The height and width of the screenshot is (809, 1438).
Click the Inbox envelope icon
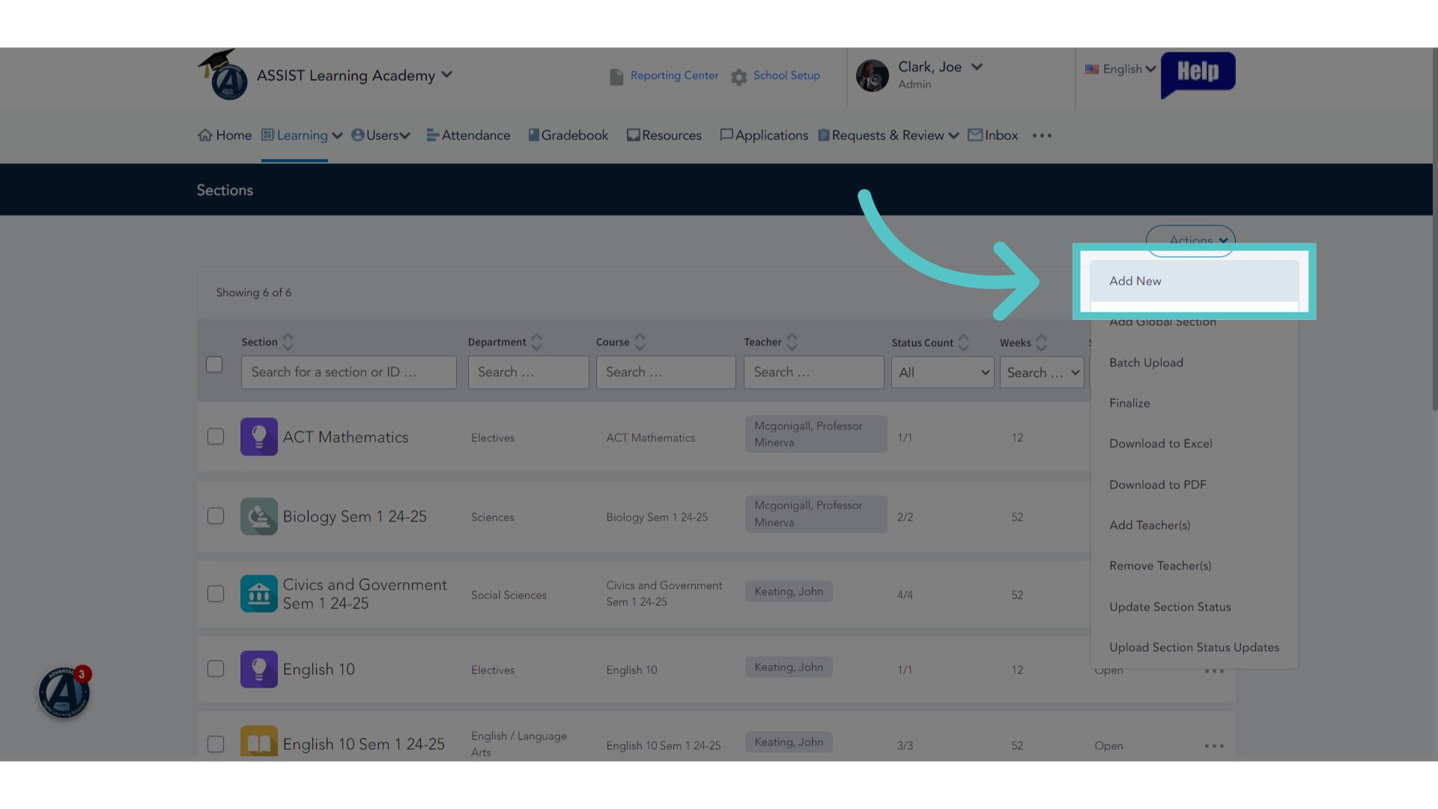[x=975, y=135]
